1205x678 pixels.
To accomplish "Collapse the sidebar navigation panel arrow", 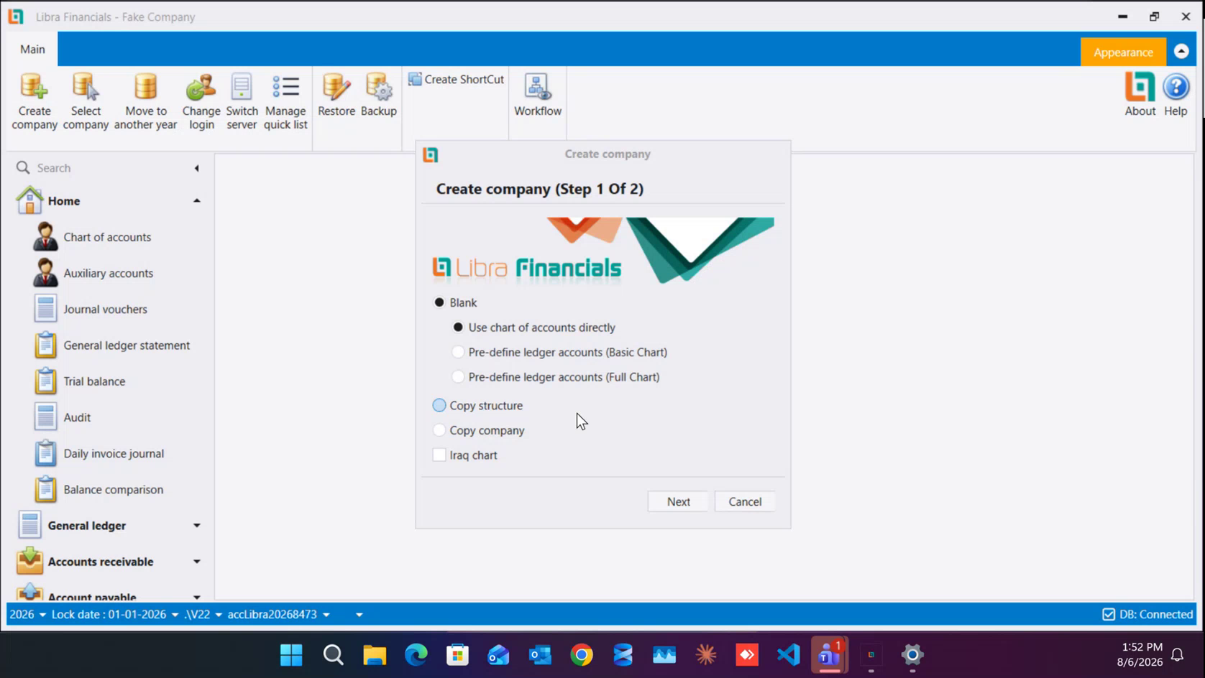I will click(x=196, y=168).
